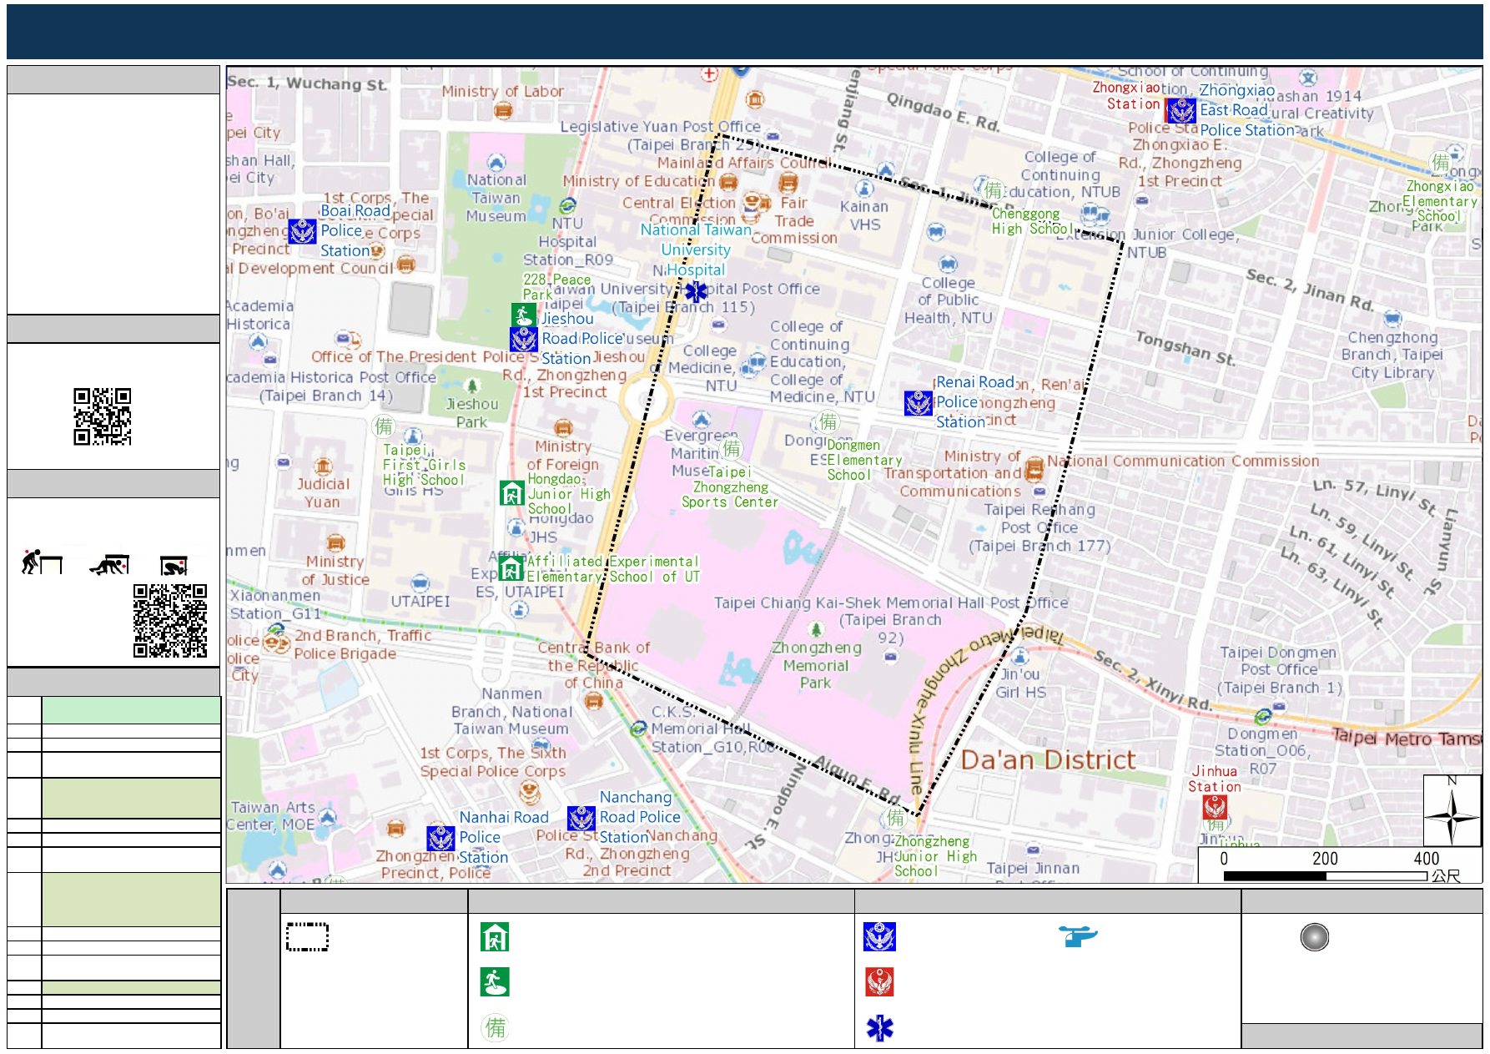The height and width of the screenshot is (1054, 1490).
Task: Select the Hongdao Junior High School shelter icon
Action: 511,493
